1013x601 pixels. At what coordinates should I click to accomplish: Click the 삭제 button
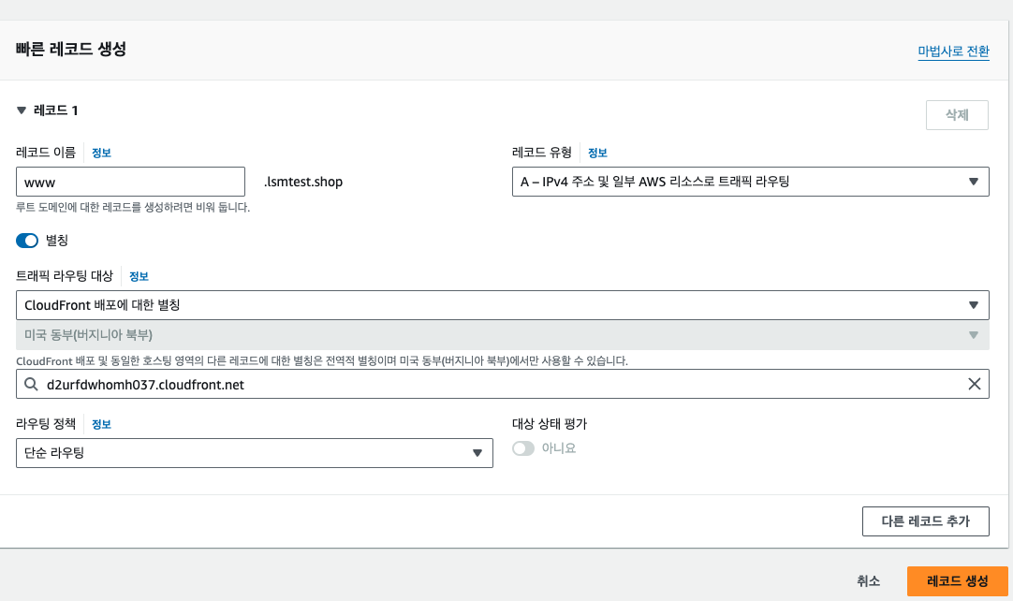[957, 115]
